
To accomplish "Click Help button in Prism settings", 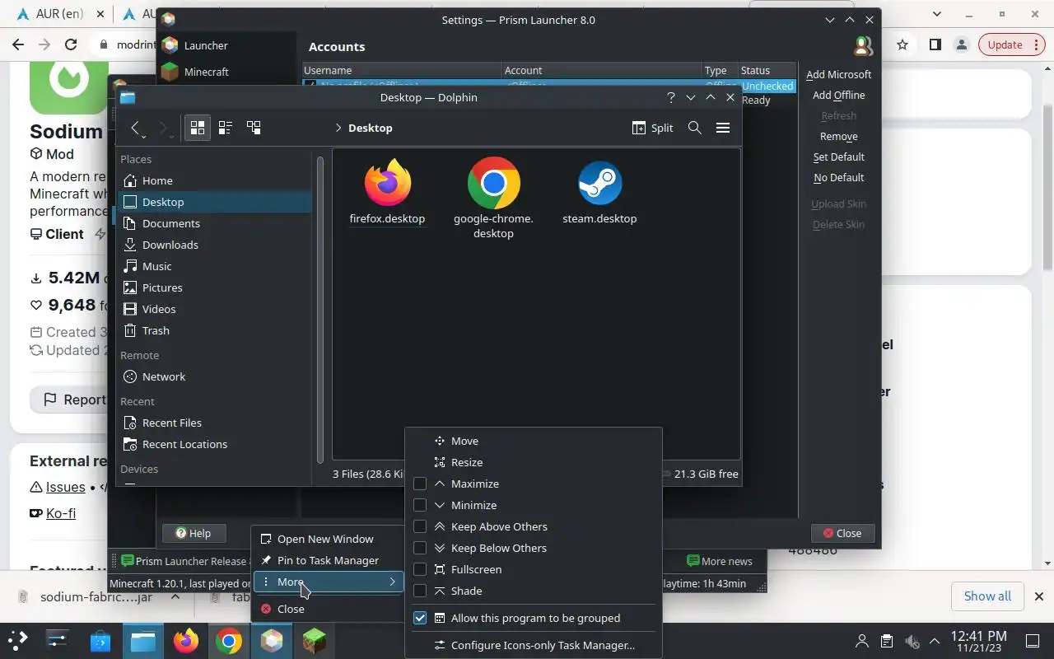I will coord(194,533).
